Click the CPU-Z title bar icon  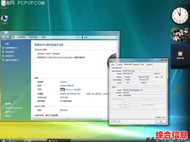click(111, 60)
